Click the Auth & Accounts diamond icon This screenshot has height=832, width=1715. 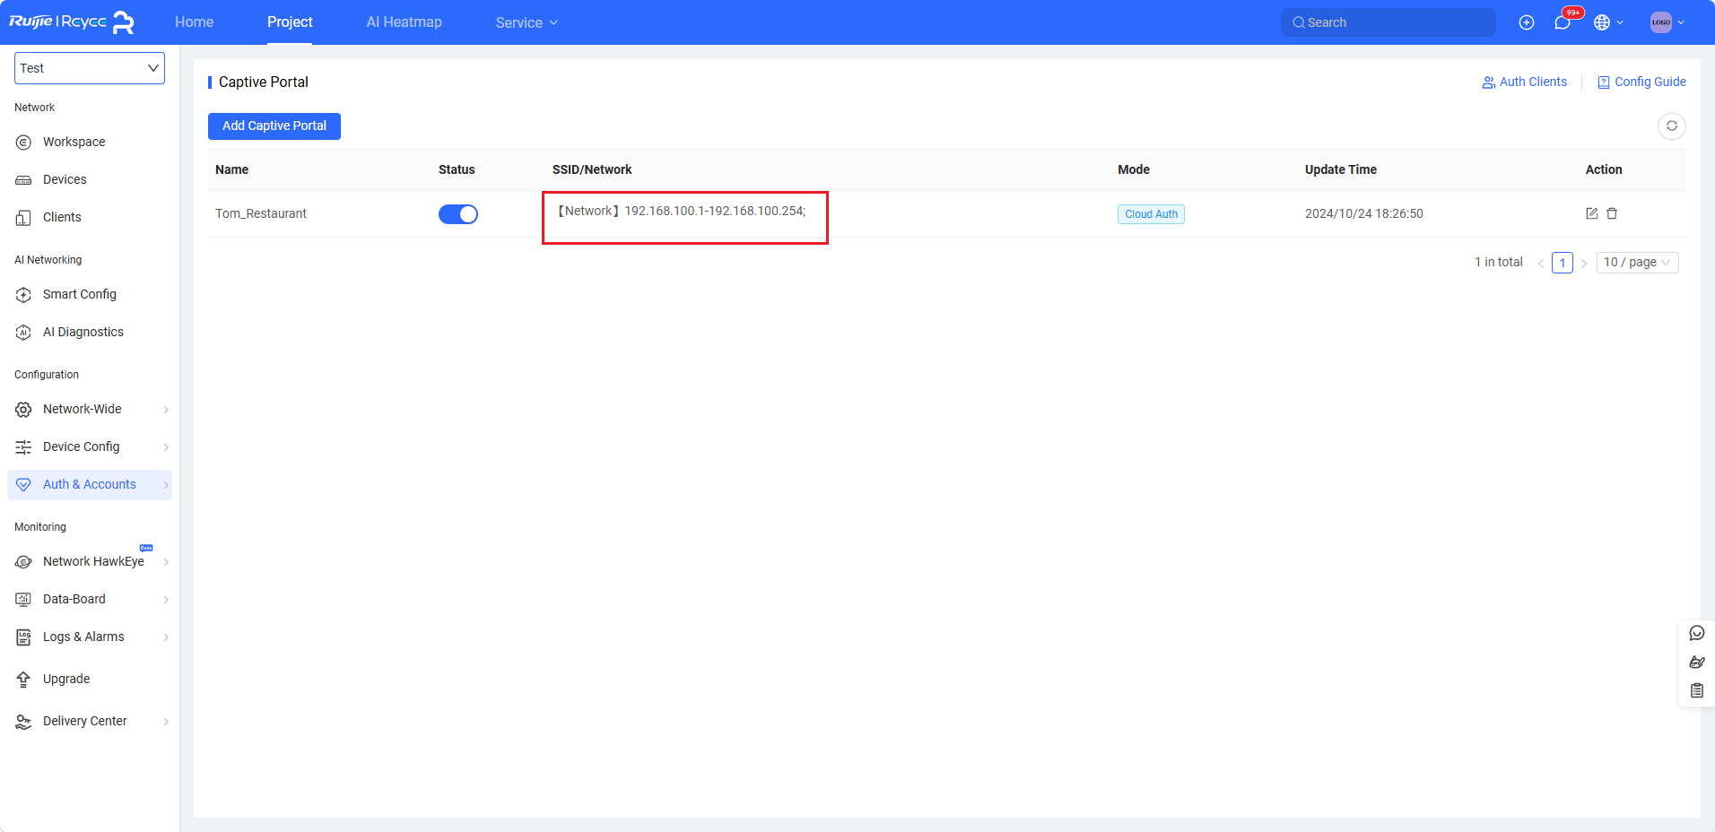click(x=24, y=485)
